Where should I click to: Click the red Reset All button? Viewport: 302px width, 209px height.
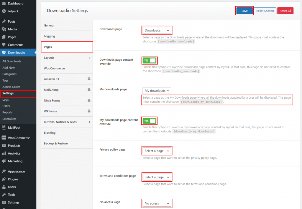285,11
